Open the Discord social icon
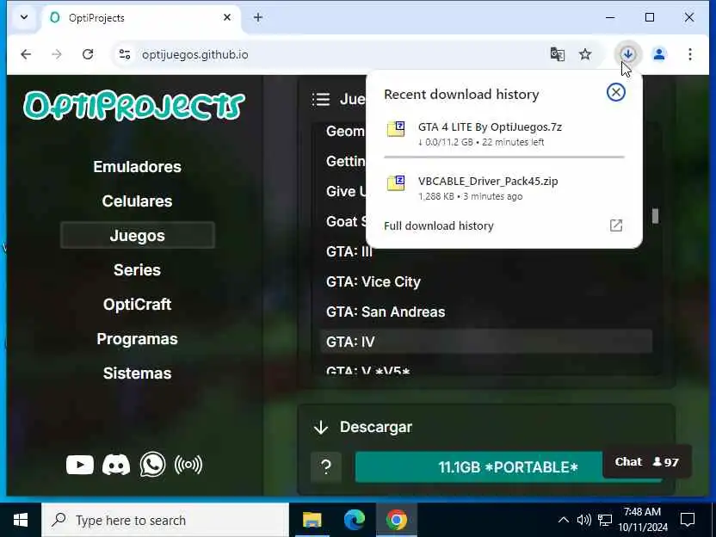 coord(116,465)
